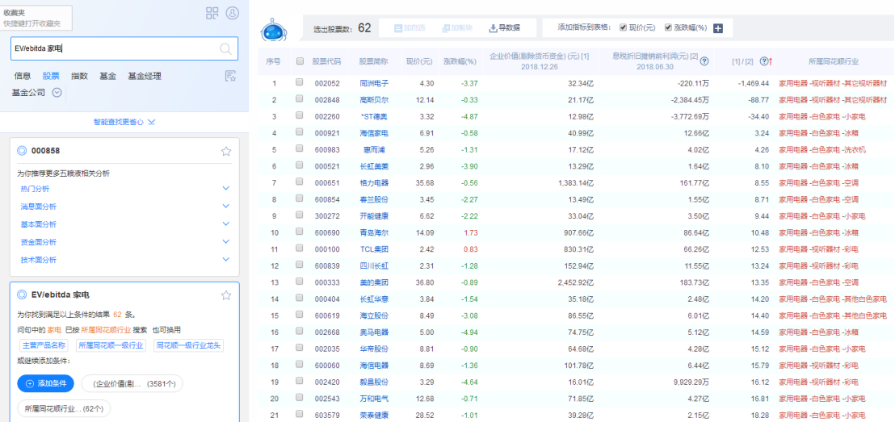Screen dimensions: 895x422
Task: Click the search magnifier icon
Action: click(226, 48)
